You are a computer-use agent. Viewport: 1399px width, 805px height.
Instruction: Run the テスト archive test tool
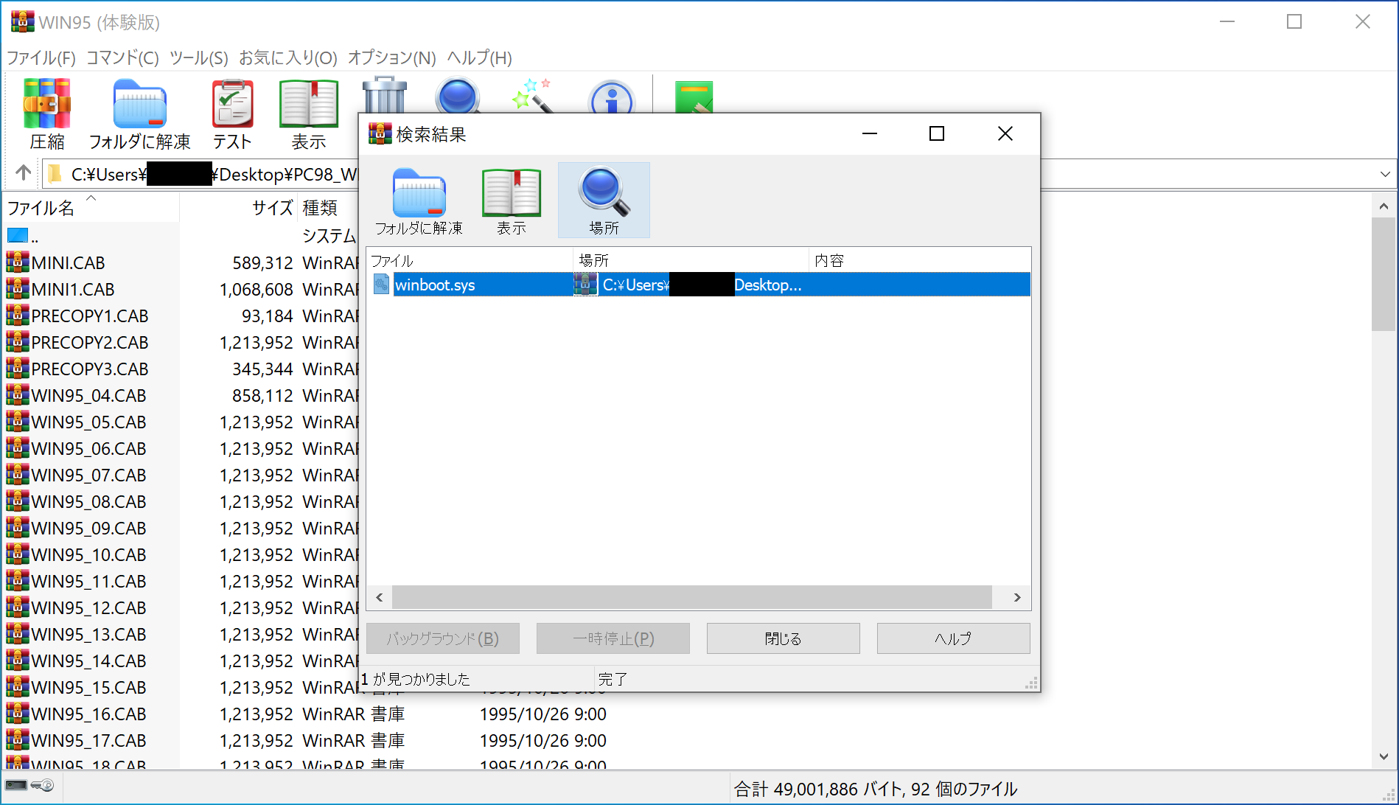[232, 114]
